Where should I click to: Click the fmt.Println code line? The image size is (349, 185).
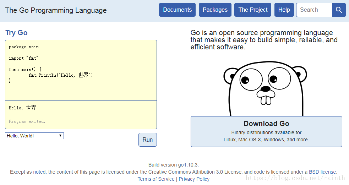(x=61, y=75)
